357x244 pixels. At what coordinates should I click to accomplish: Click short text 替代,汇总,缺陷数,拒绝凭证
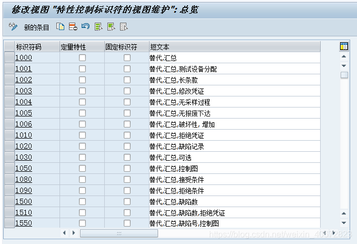(187, 213)
